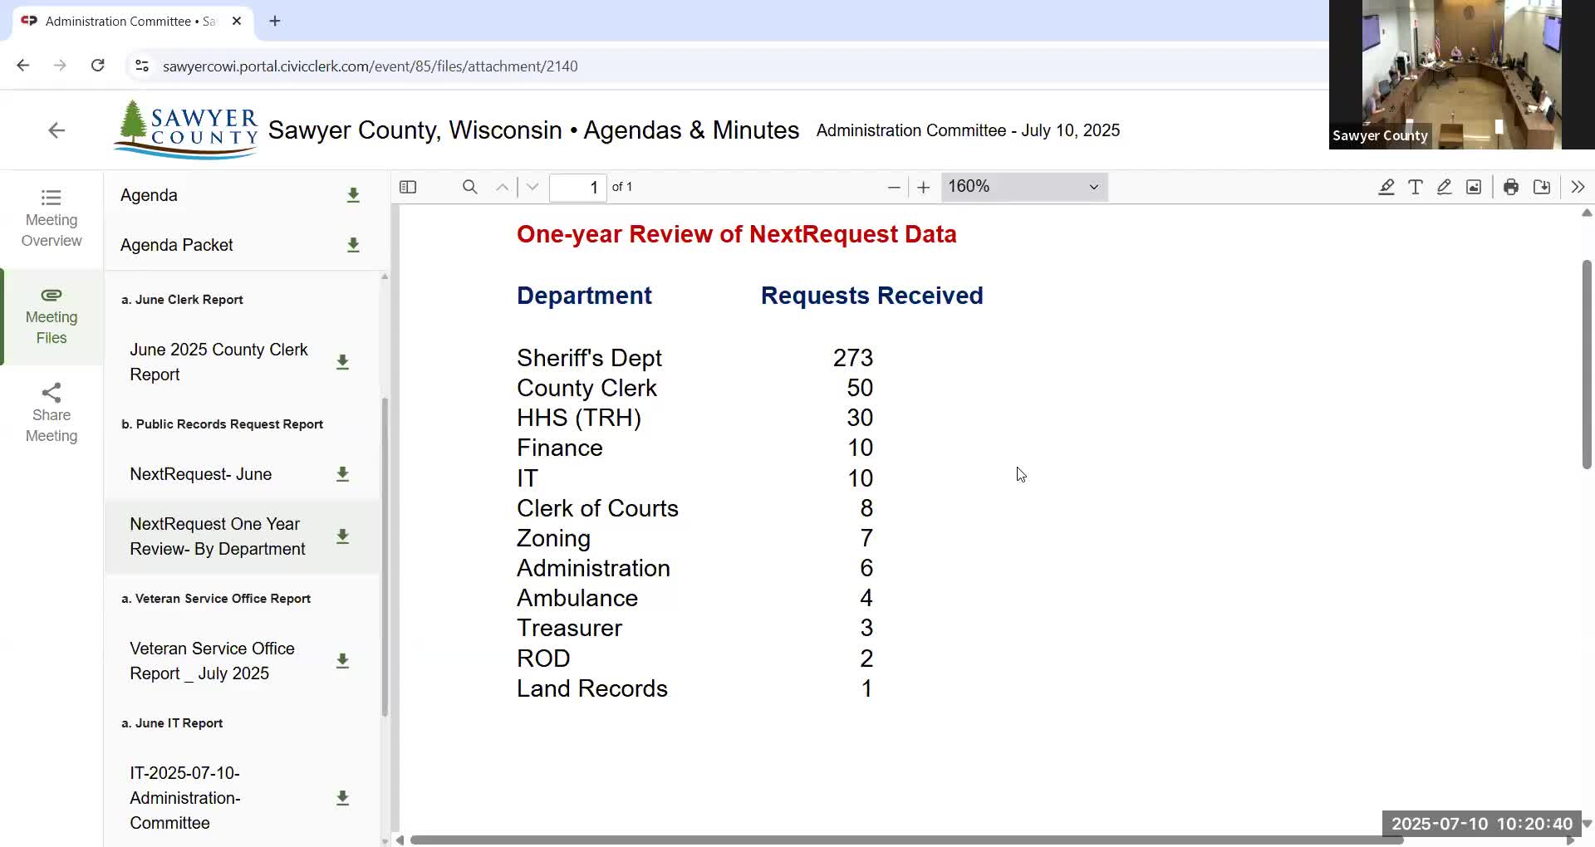Expand the PDF toolbar tools menu
1595x847 pixels.
(1578, 187)
